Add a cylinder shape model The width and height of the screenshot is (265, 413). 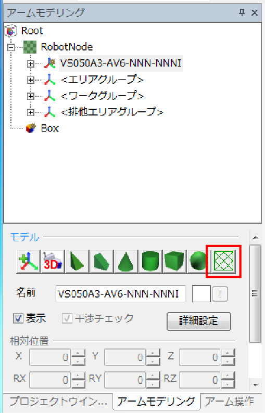tap(150, 262)
